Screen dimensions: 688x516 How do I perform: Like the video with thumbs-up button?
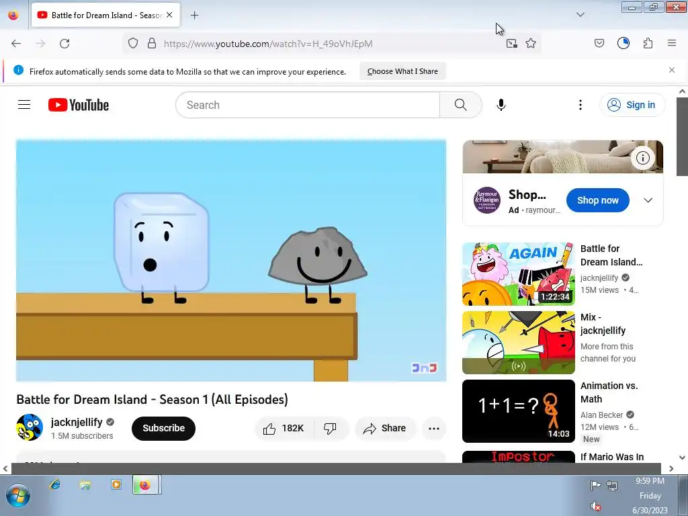(284, 428)
